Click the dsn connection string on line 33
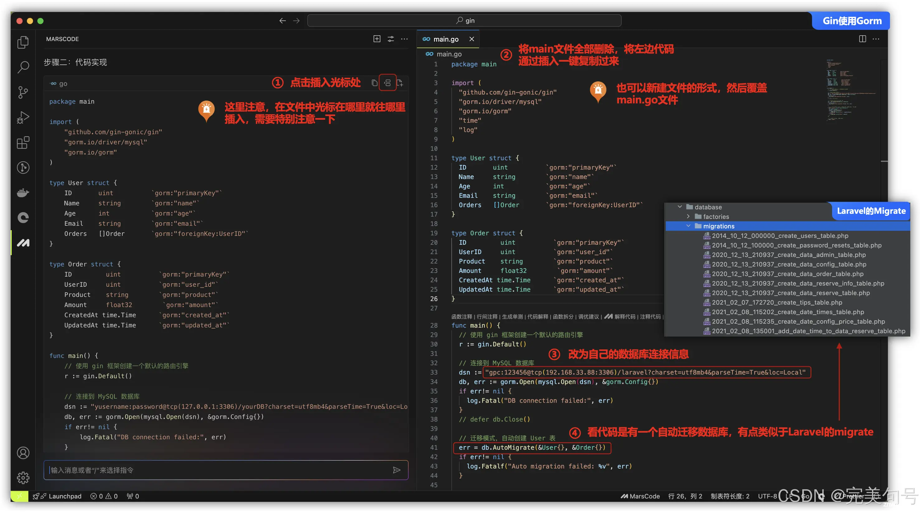This screenshot has width=920, height=512. click(646, 372)
